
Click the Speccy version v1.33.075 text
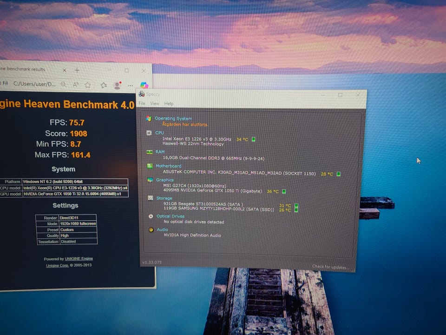coord(152,262)
